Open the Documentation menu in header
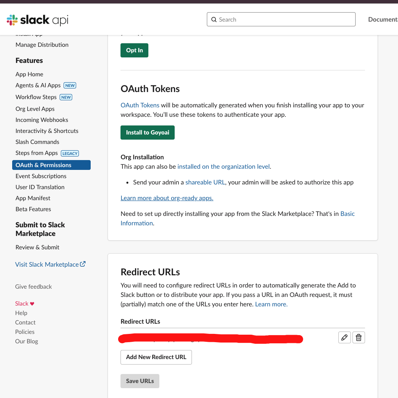The height and width of the screenshot is (398, 398). coord(383,20)
